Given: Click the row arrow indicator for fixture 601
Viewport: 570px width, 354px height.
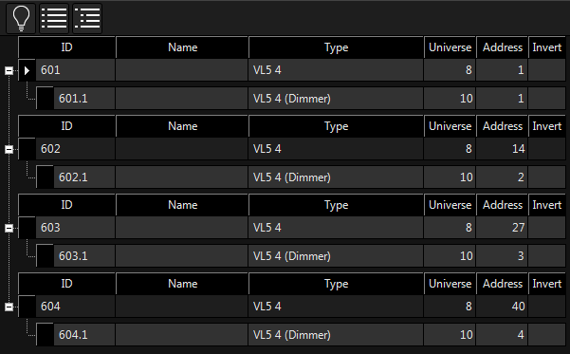Looking at the screenshot, I should [x=27, y=70].
